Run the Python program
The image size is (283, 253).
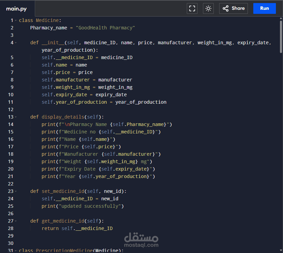click(264, 8)
